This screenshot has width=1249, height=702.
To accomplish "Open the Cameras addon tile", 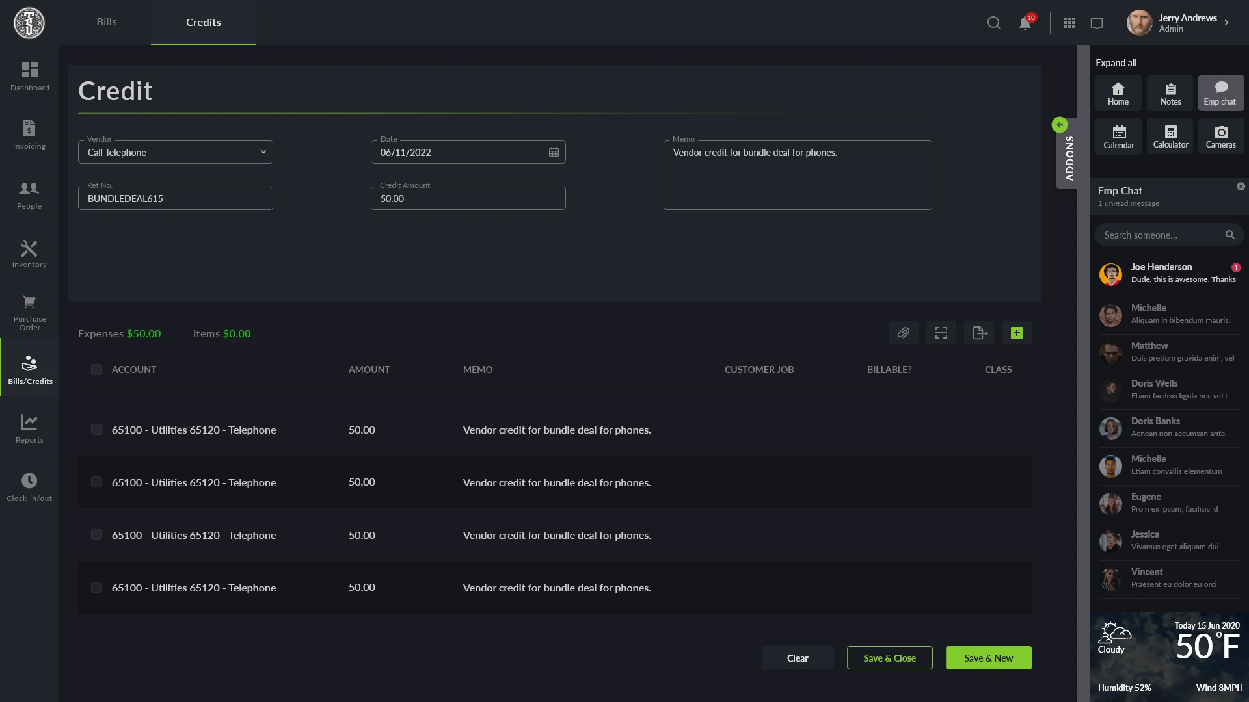I will (1221, 136).
